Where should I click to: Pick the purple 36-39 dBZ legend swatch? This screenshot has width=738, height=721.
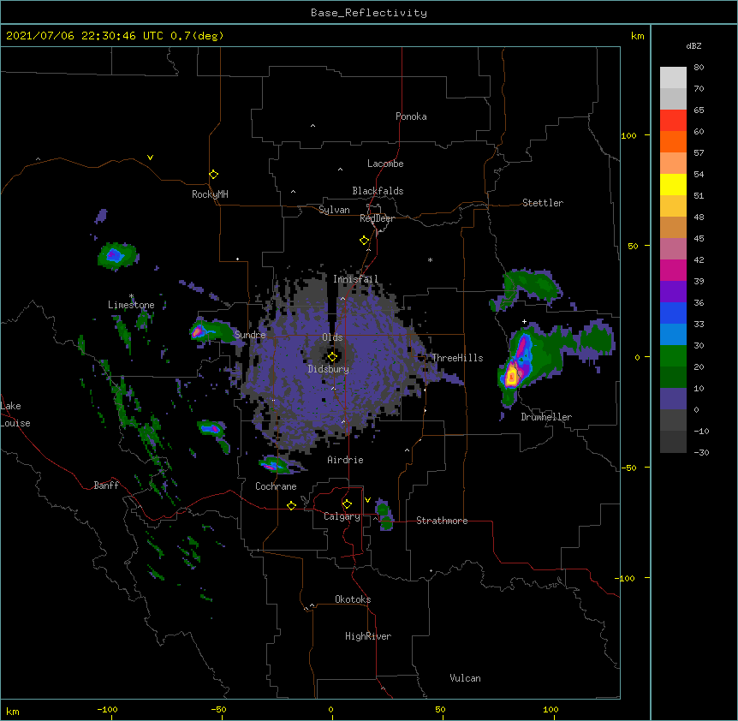(x=673, y=292)
